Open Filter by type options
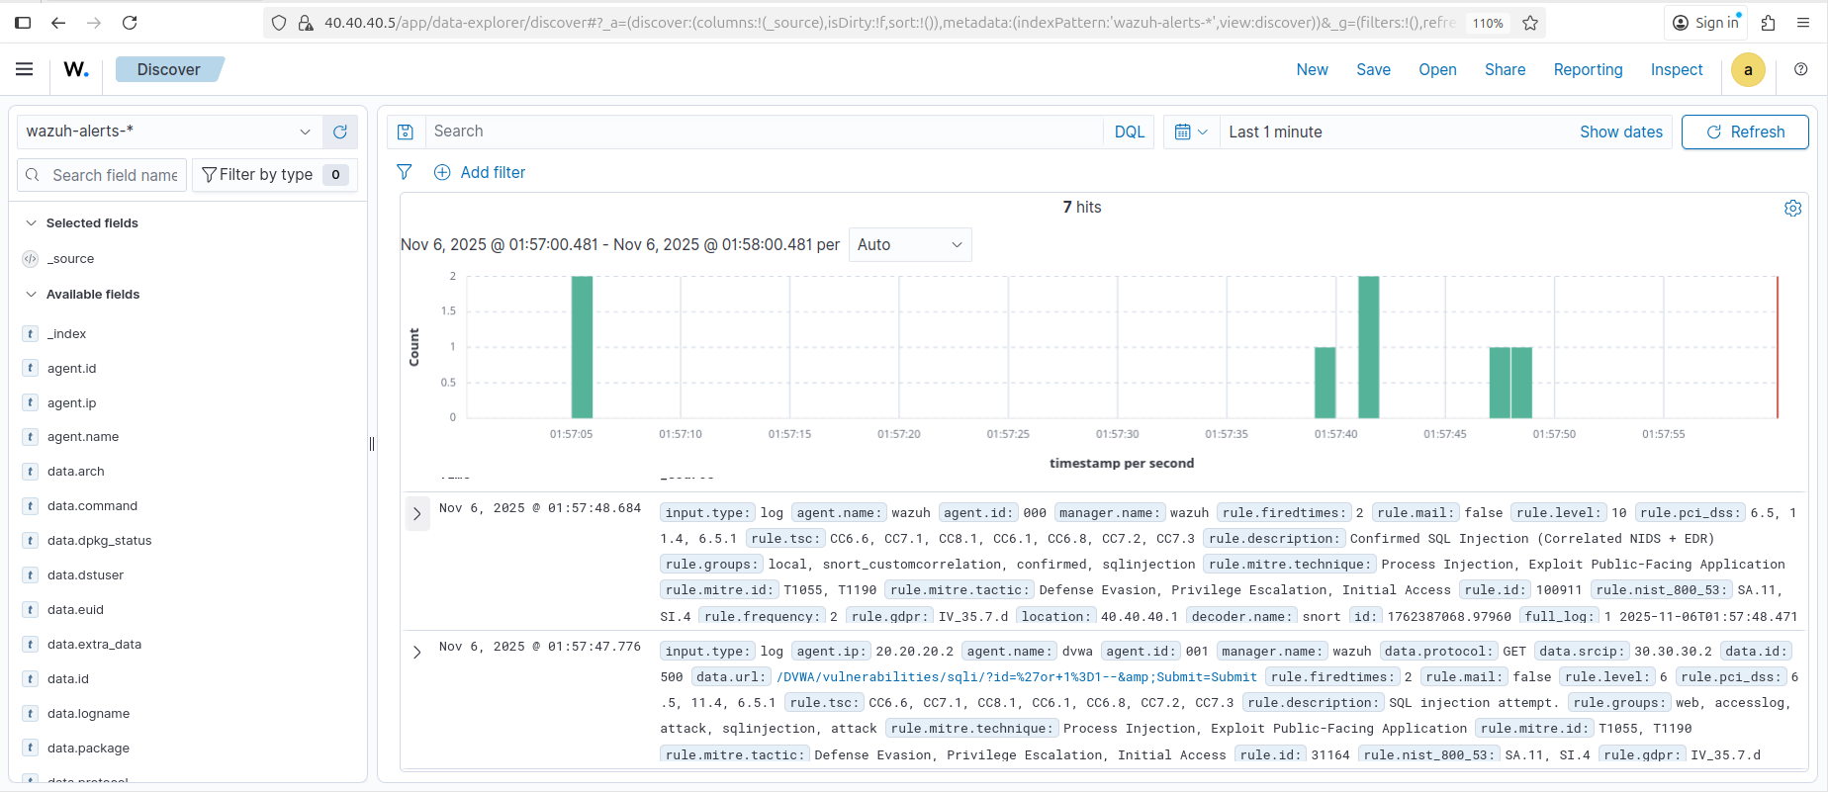1828x793 pixels. tap(274, 175)
